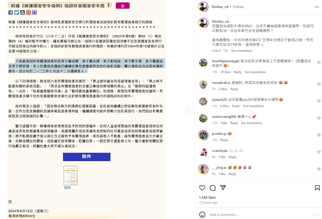Open press release title dropdown
The height and width of the screenshot is (219, 322).
pyautogui.click(x=60, y=6)
